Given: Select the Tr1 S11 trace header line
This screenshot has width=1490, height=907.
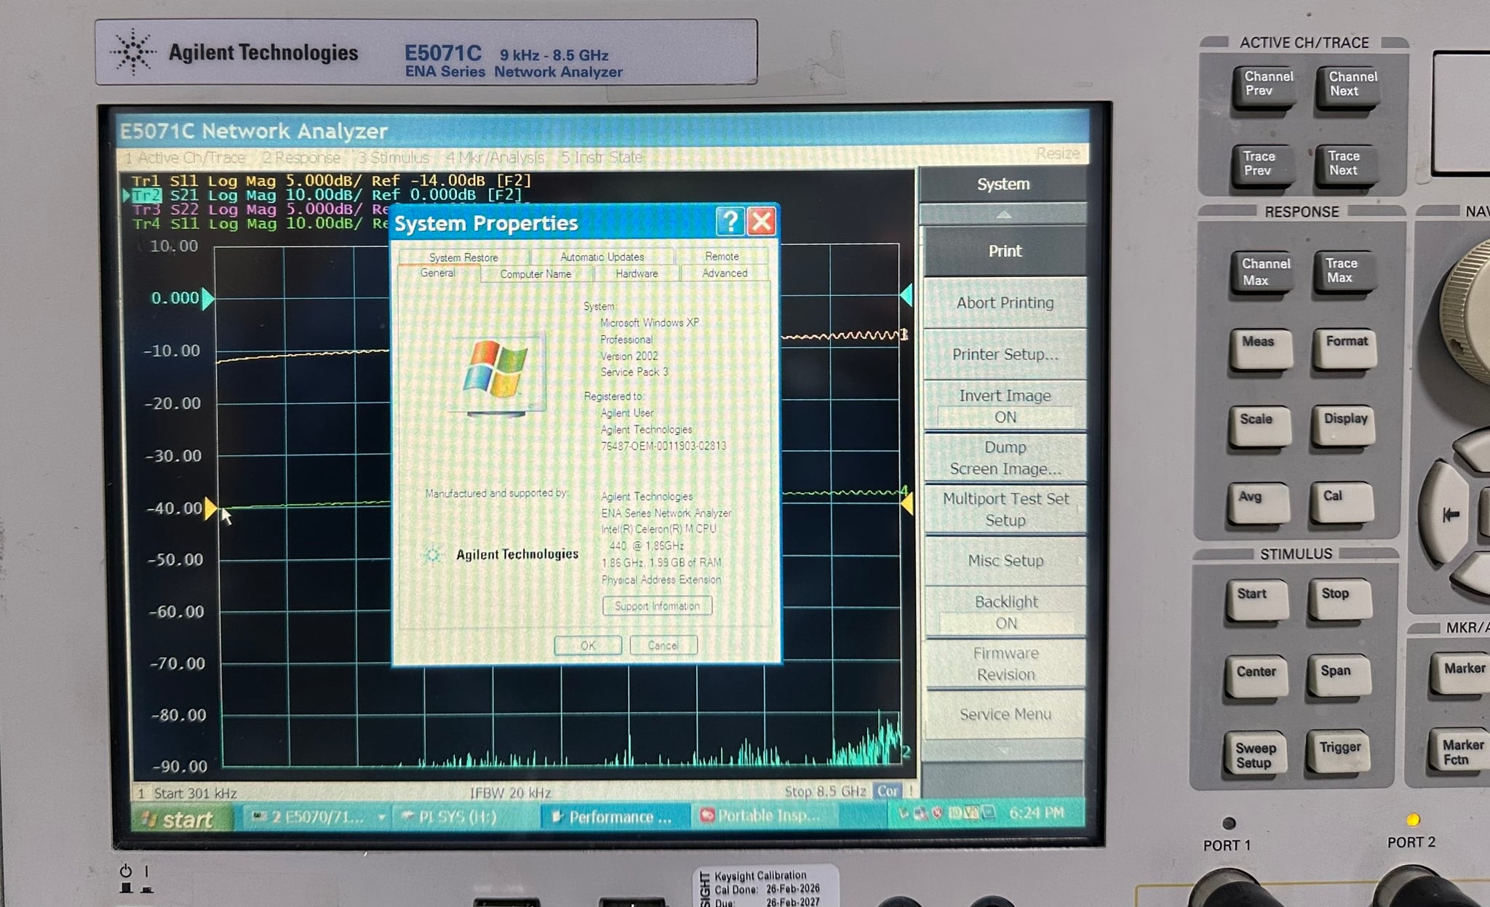Looking at the screenshot, I should (331, 180).
